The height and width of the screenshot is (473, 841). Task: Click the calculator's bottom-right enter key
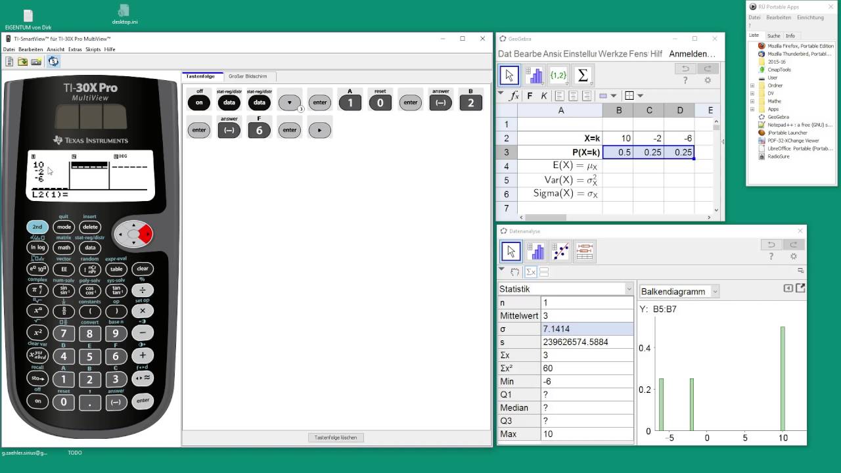click(143, 401)
